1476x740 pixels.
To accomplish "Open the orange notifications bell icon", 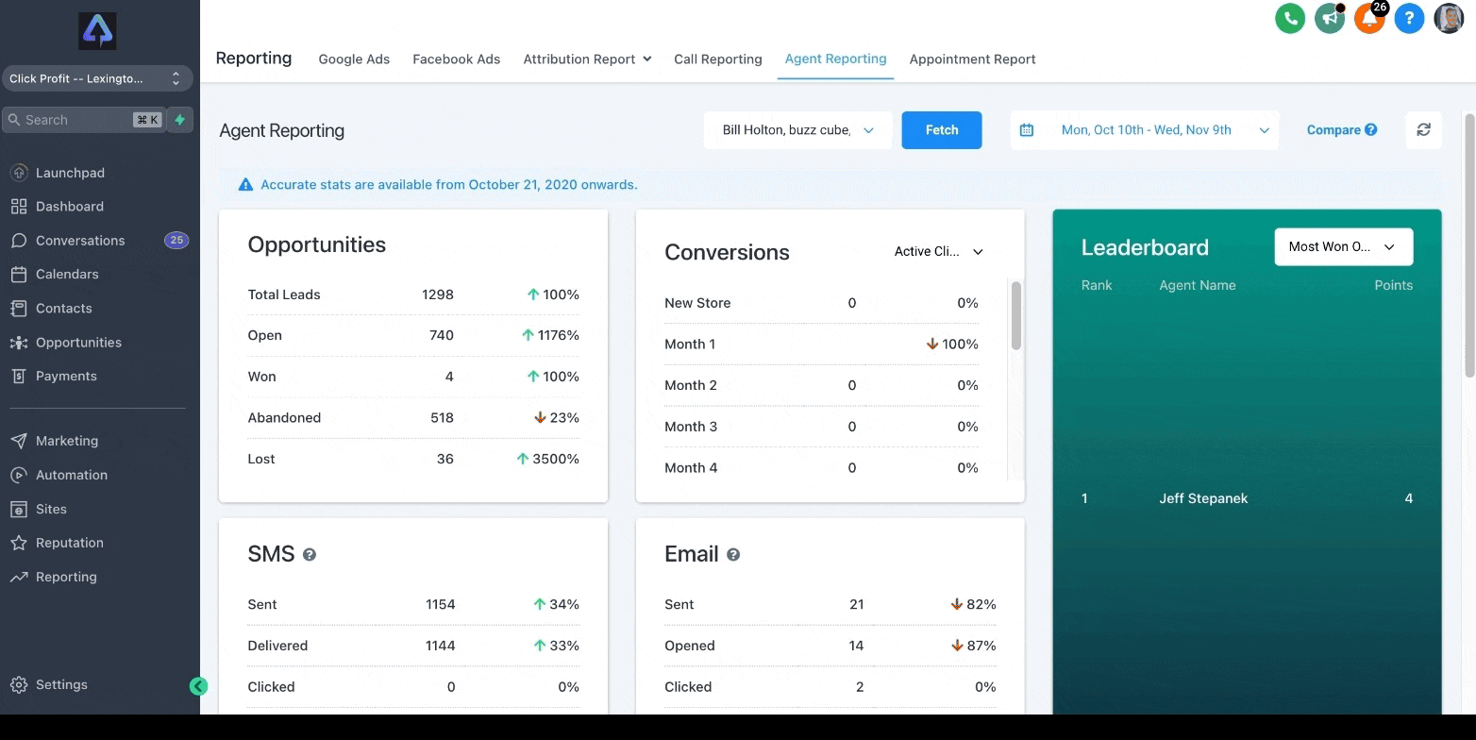I will coord(1369,18).
